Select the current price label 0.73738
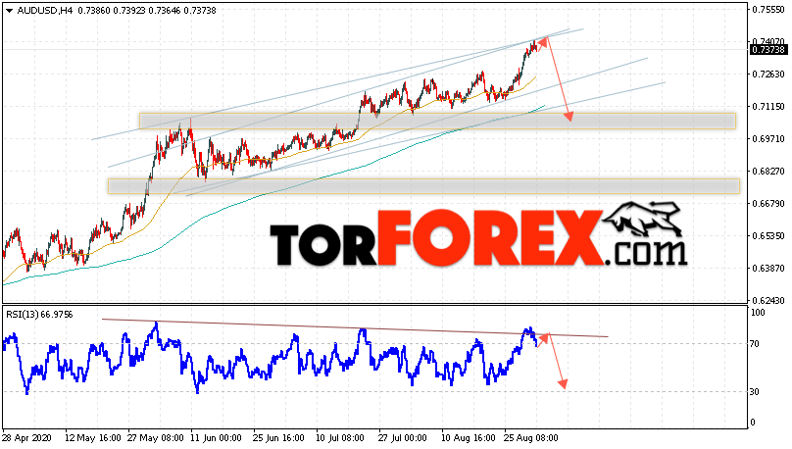The image size is (792, 449). [768, 49]
